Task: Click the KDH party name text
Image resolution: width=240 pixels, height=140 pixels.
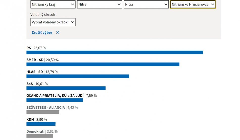Action: (30, 120)
